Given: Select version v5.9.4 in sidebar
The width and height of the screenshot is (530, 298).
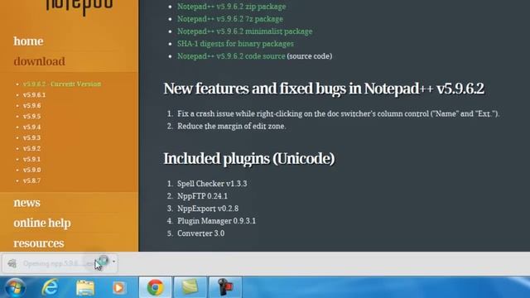Looking at the screenshot, I should pos(31,127).
